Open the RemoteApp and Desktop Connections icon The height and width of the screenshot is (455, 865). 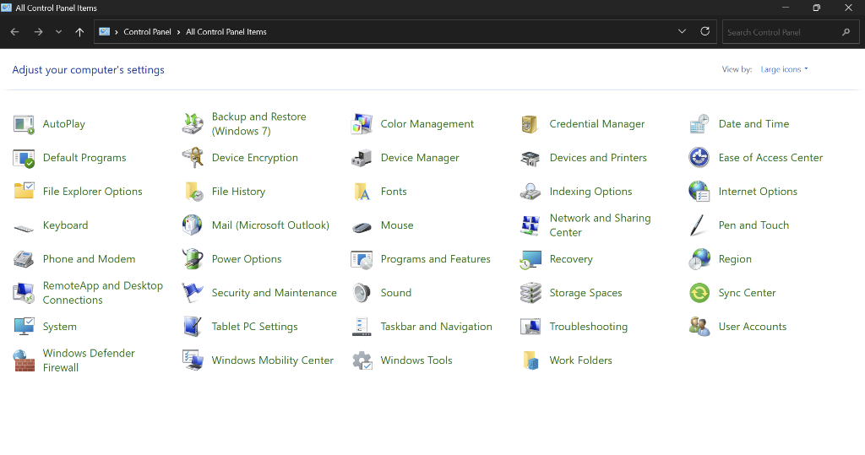pyautogui.click(x=24, y=293)
